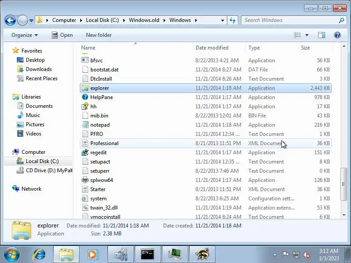Open the Organize menu
This screenshot has height=263, width=351.
tap(25, 35)
